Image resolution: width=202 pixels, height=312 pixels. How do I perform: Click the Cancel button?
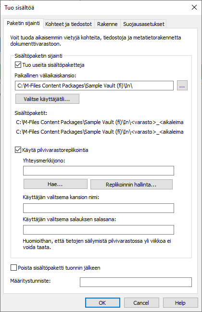141,303
